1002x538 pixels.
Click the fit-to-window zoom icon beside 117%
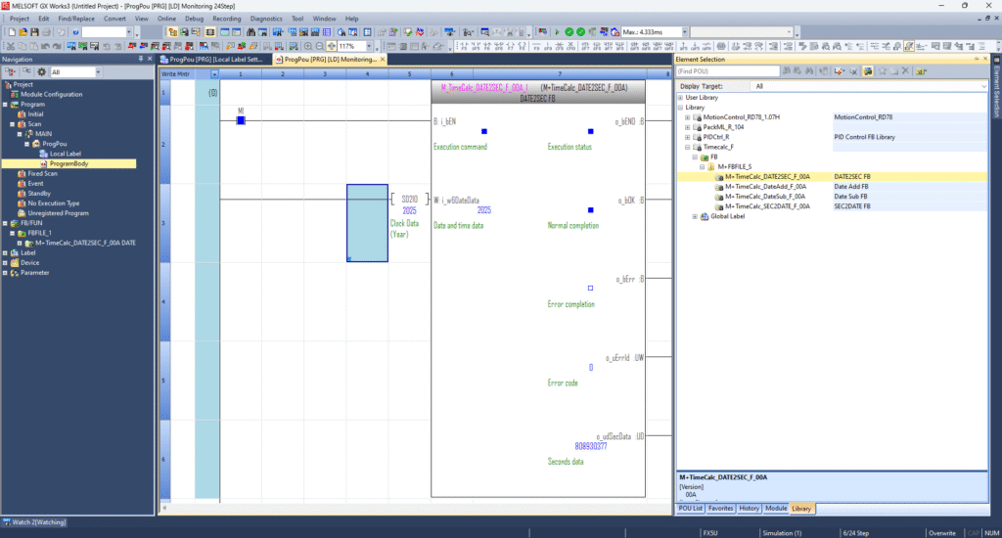[332, 46]
